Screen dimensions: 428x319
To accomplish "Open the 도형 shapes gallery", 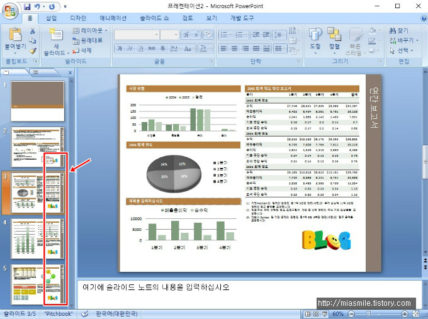I will point(315,40).
